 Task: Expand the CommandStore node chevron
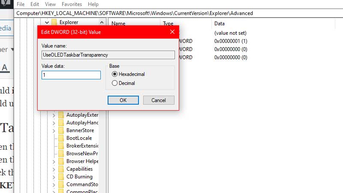point(54,185)
